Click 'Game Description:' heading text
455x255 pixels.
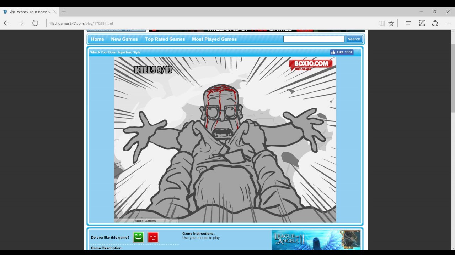point(107,248)
